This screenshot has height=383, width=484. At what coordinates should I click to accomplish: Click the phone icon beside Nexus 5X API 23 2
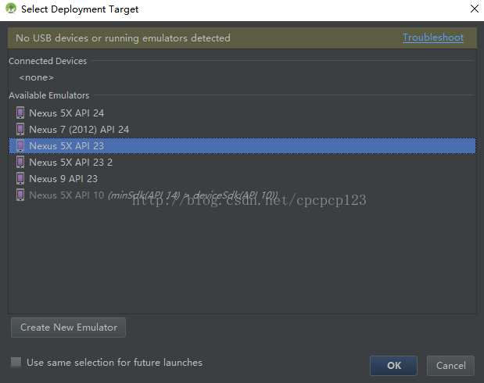20,162
